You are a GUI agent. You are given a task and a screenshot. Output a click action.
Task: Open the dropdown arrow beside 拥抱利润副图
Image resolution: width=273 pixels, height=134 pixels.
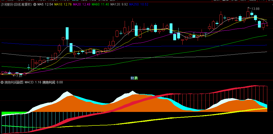[x=2, y=83]
